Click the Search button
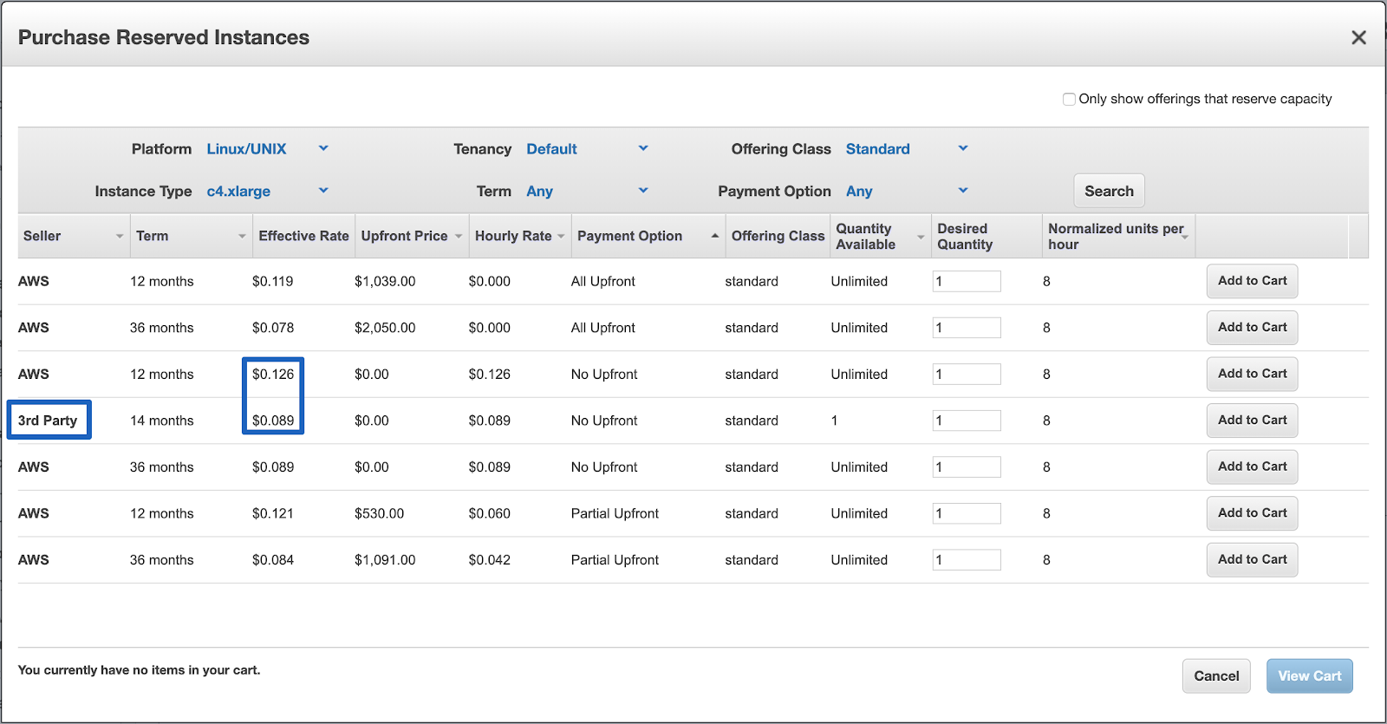The height and width of the screenshot is (724, 1387). [x=1109, y=191]
